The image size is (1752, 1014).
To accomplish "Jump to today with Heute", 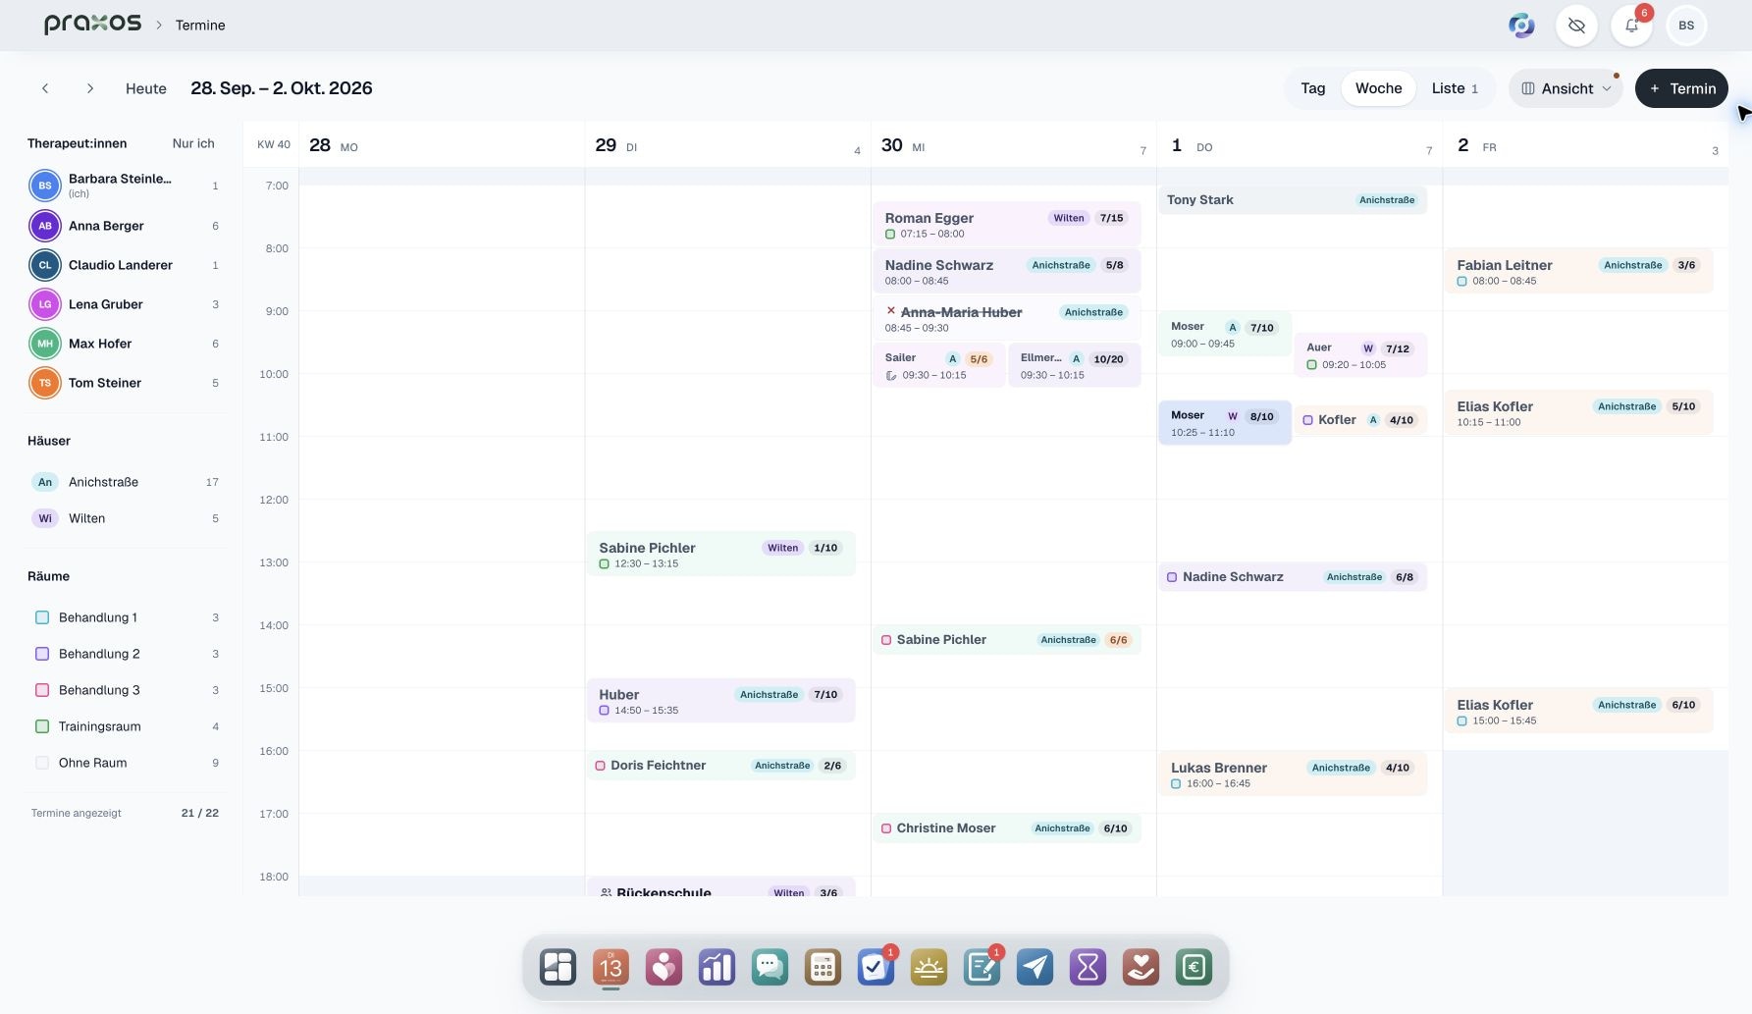I will tap(146, 88).
